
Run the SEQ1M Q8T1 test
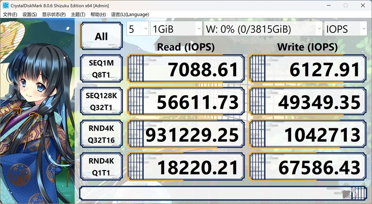[101, 69]
